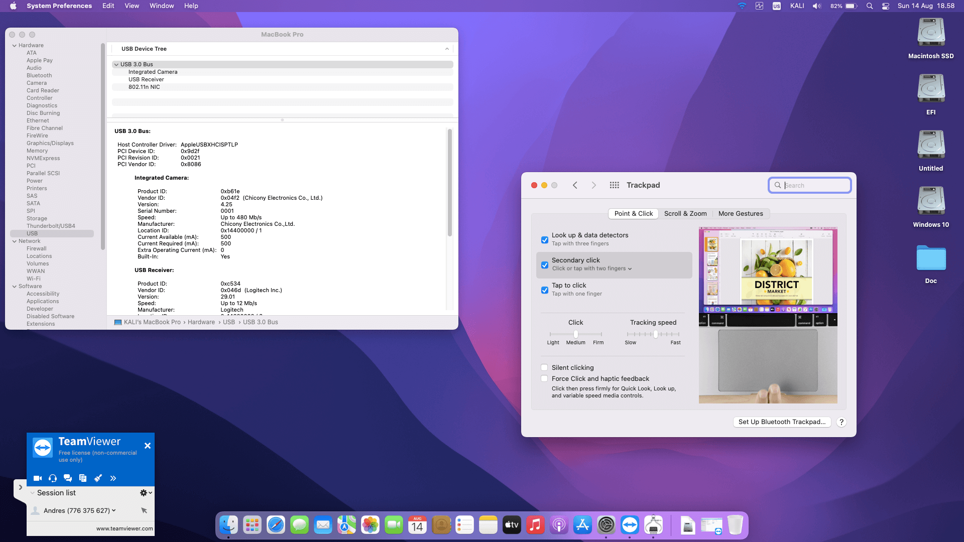Click the www.teamviewer.com link
This screenshot has width=964, height=542.
125,528
